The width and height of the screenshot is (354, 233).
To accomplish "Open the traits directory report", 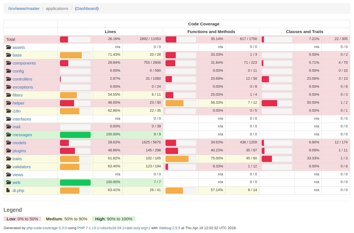I will [17, 159].
